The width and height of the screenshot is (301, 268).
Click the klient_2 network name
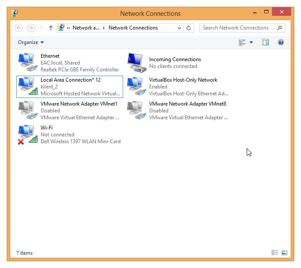[49, 87]
